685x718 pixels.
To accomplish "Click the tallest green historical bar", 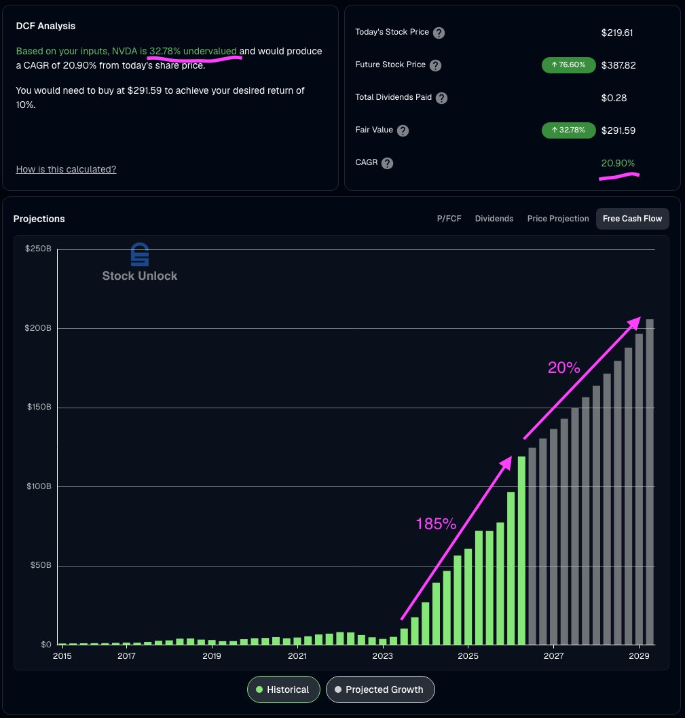I will tap(521, 550).
